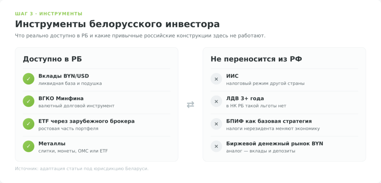Click the green checkmark beside ВГКО Минфина
Viewport: 381px width, 183px height.
(28, 101)
